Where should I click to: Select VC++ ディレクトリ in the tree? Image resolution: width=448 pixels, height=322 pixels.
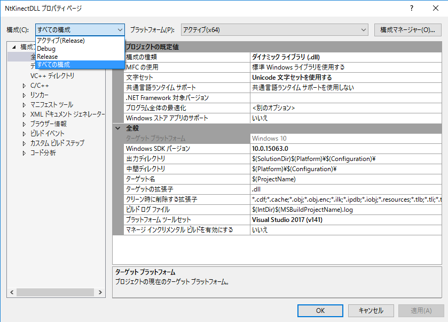pyautogui.click(x=52, y=76)
